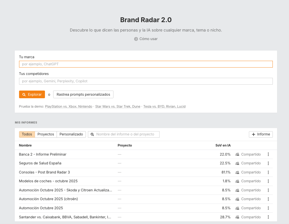Click Compartido on Modelos de coches row
Screen dimensions: 289x224
coord(251,181)
